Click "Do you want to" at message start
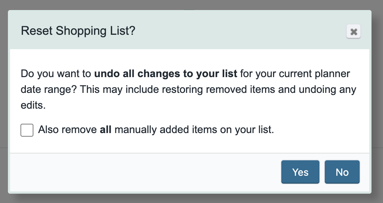 [x=56, y=74]
